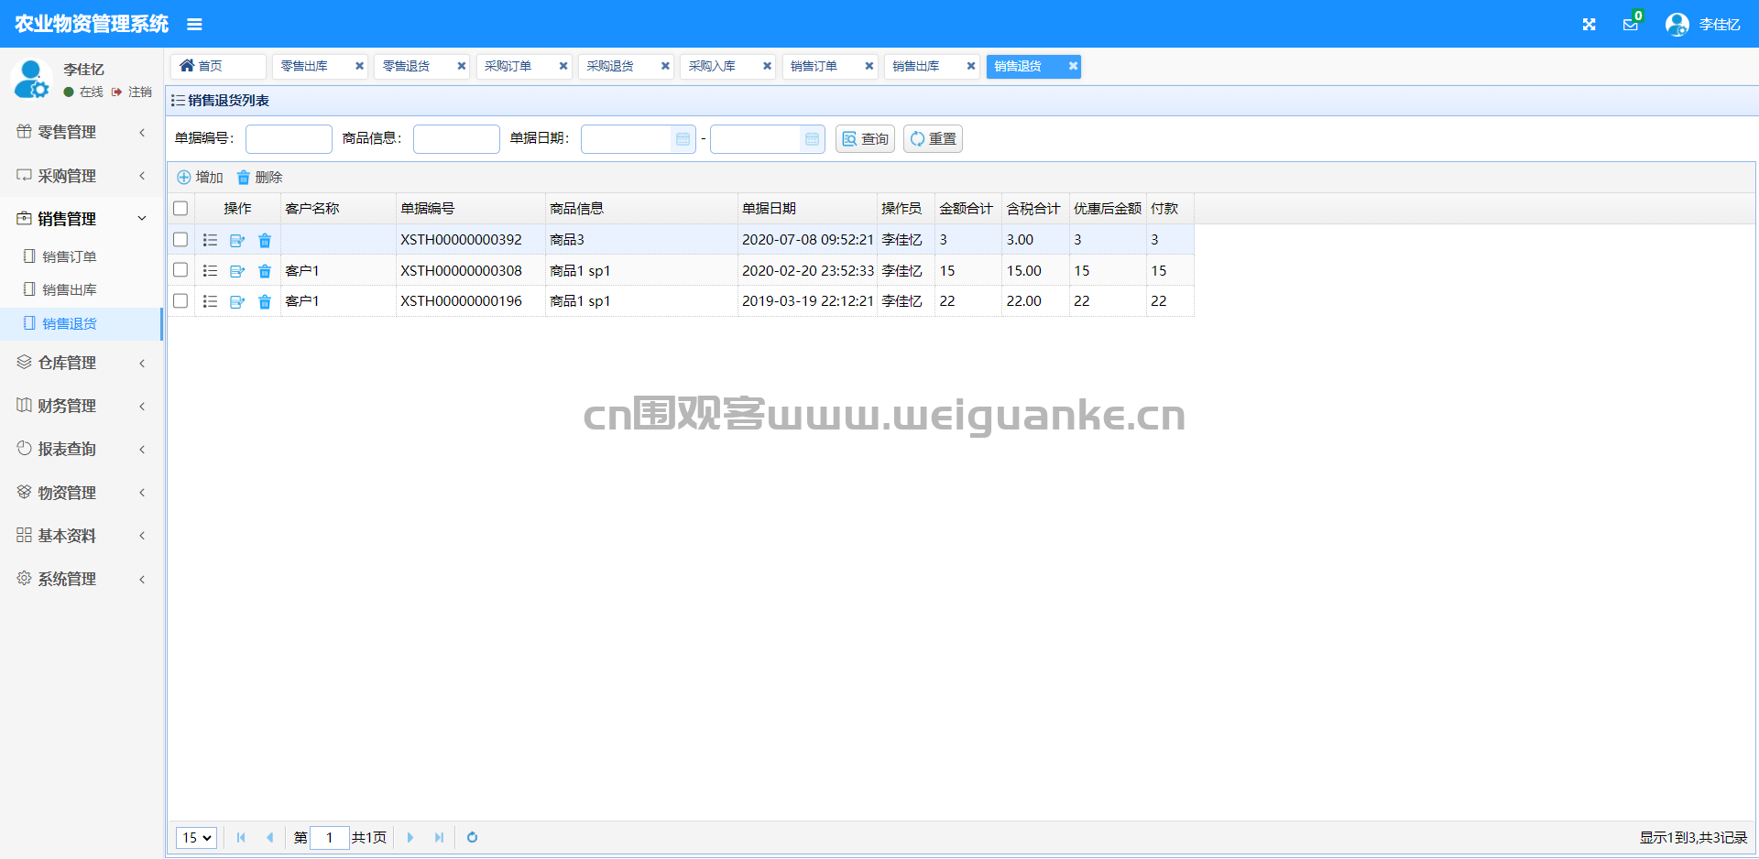1759x859 pixels.
Task: Click the 金额合计 column header
Action: [967, 209]
